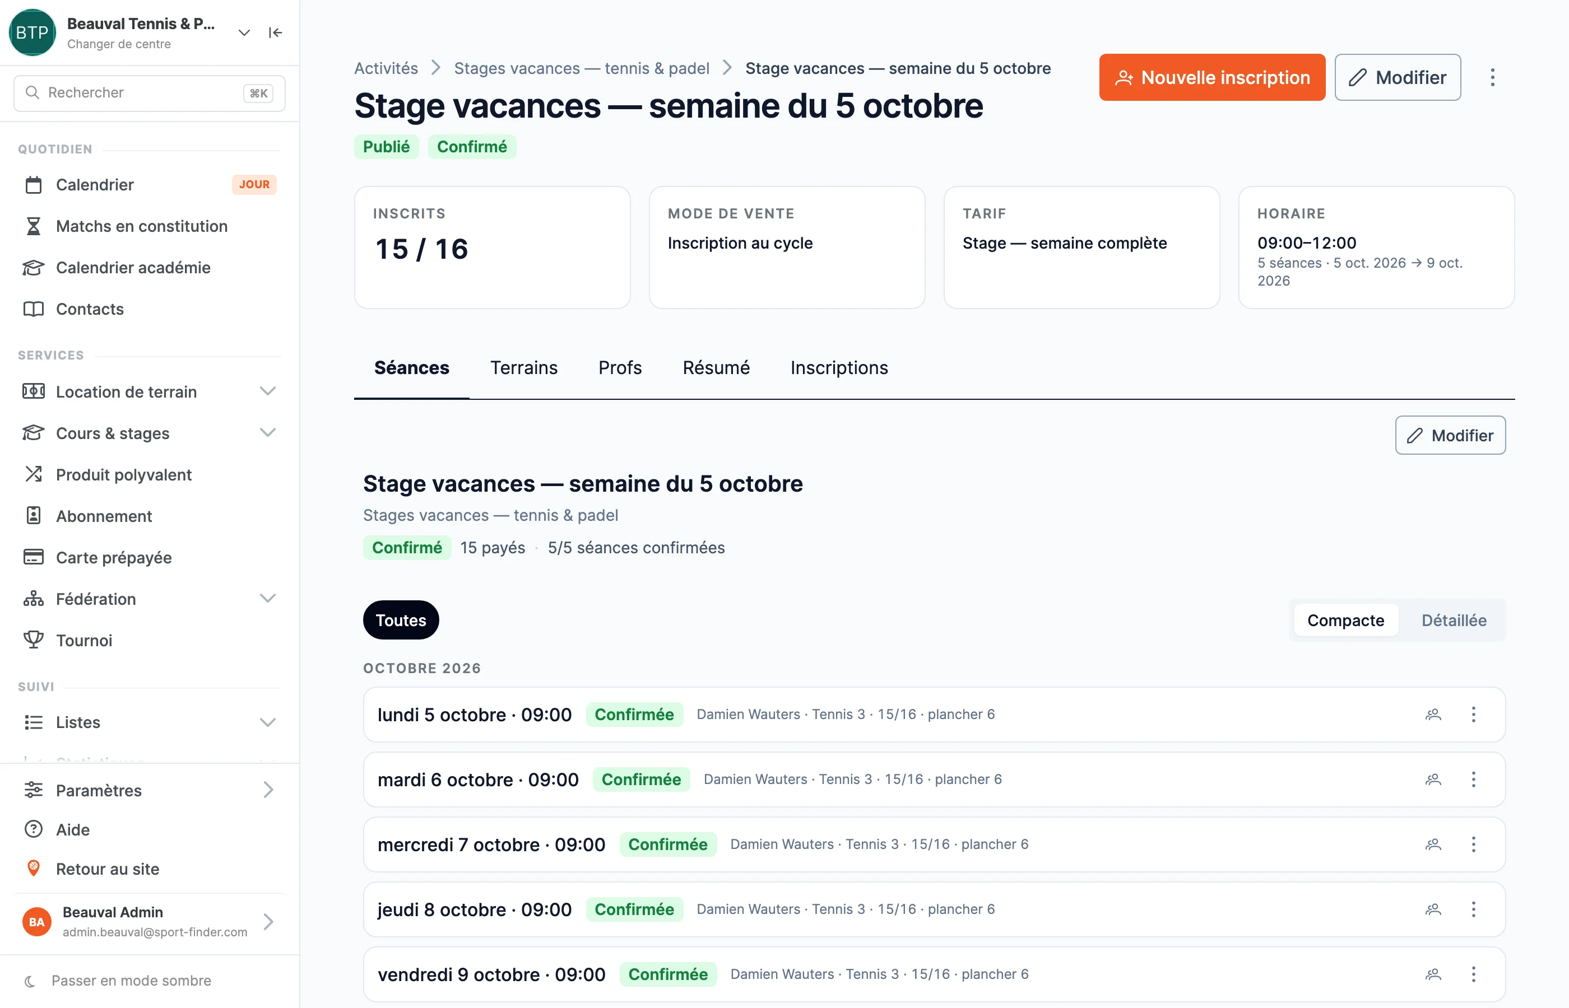Open Matchs en constitution
This screenshot has height=1008, width=1569.
150,226
